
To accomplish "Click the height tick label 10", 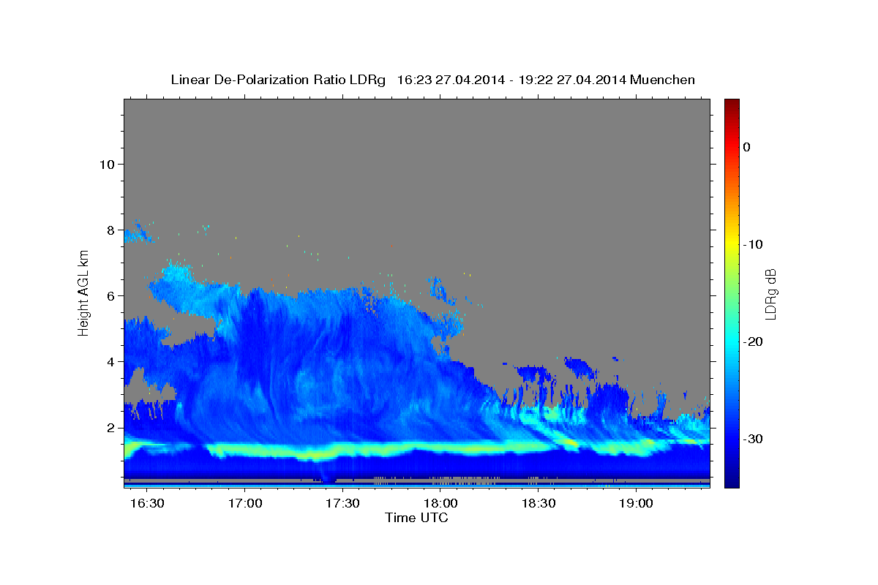I will click(106, 164).
